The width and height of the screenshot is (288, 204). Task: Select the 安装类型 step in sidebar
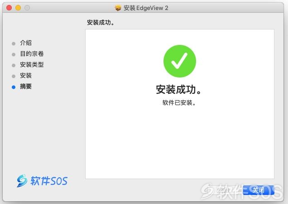point(32,64)
